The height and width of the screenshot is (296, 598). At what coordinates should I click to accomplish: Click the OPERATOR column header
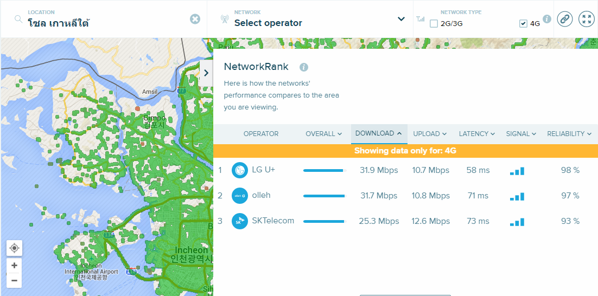(261, 134)
